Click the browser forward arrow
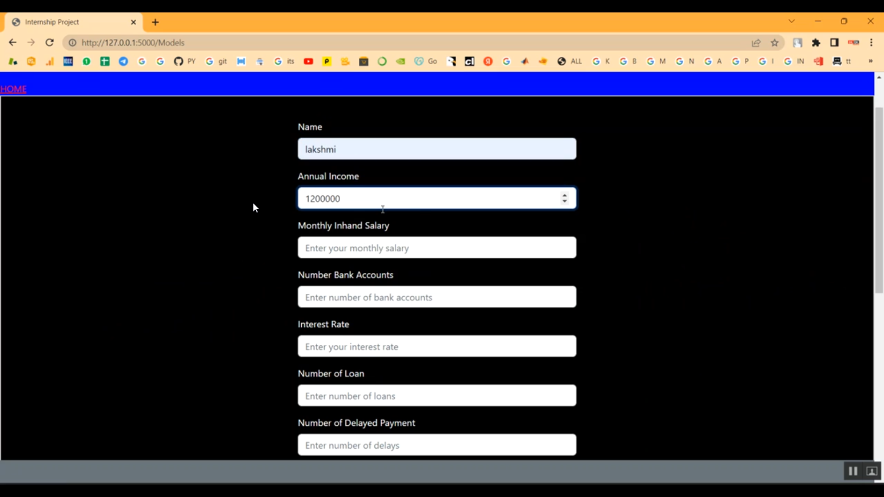Screen dimensions: 884x497 [31, 42]
